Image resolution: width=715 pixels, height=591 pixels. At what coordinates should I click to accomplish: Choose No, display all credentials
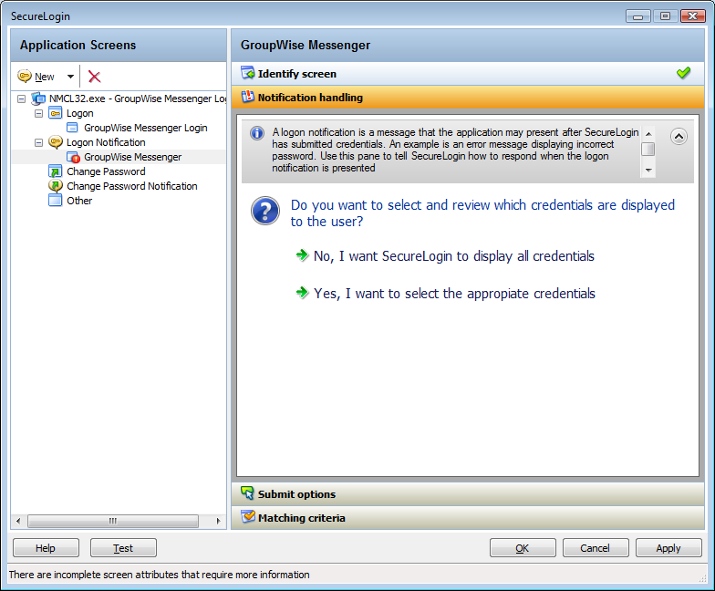[454, 256]
